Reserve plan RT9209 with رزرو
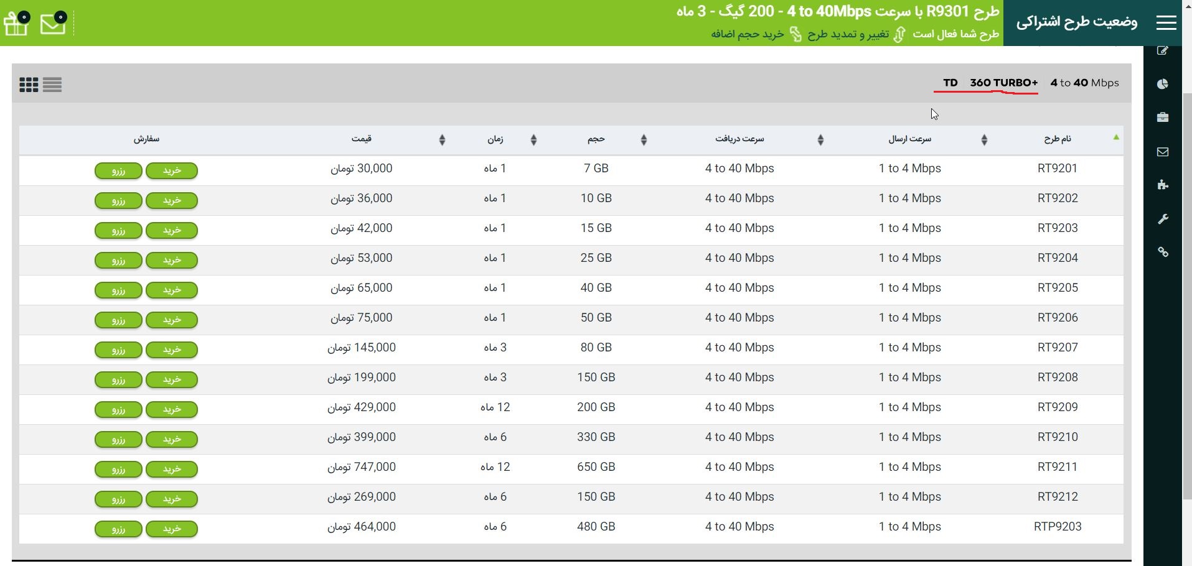Image resolution: width=1192 pixels, height=566 pixels. 118,409
